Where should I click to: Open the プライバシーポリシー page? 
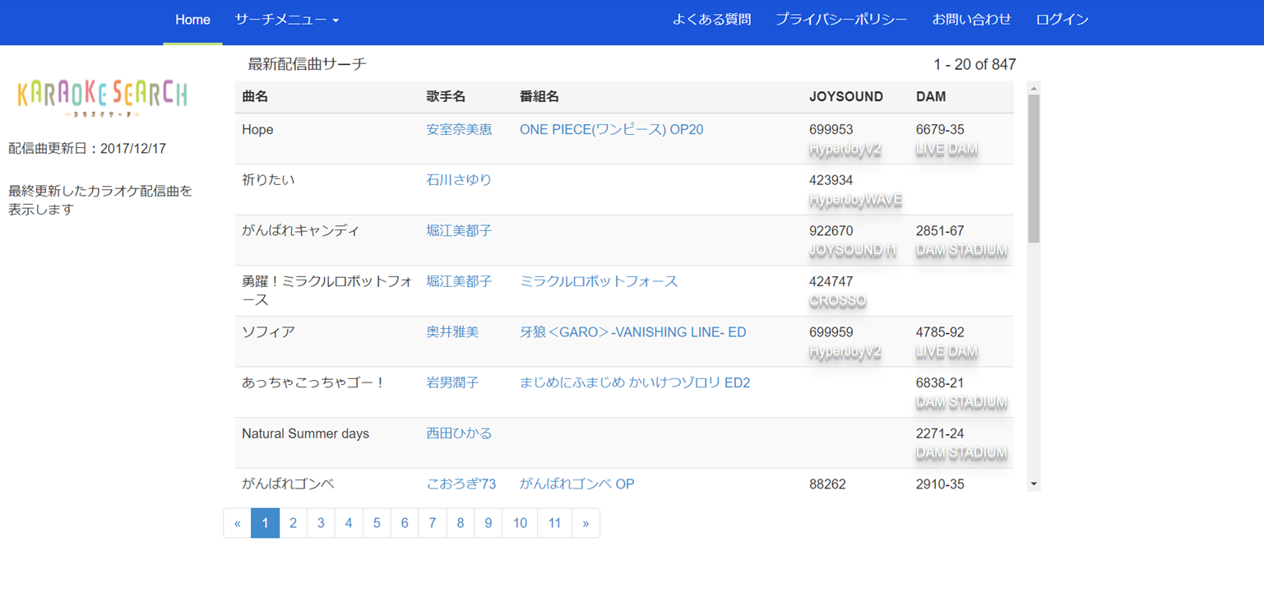[841, 20]
